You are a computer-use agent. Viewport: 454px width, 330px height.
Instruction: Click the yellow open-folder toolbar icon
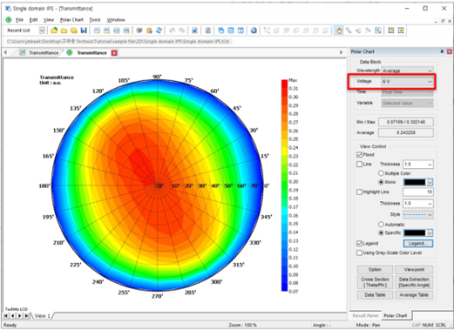coord(64,30)
